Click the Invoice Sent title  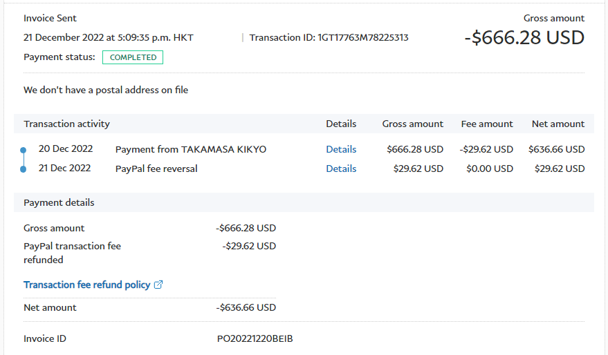[50, 18]
